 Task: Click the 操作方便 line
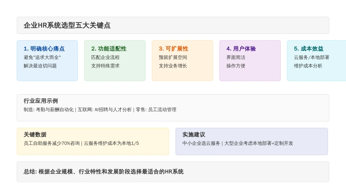pos(236,66)
